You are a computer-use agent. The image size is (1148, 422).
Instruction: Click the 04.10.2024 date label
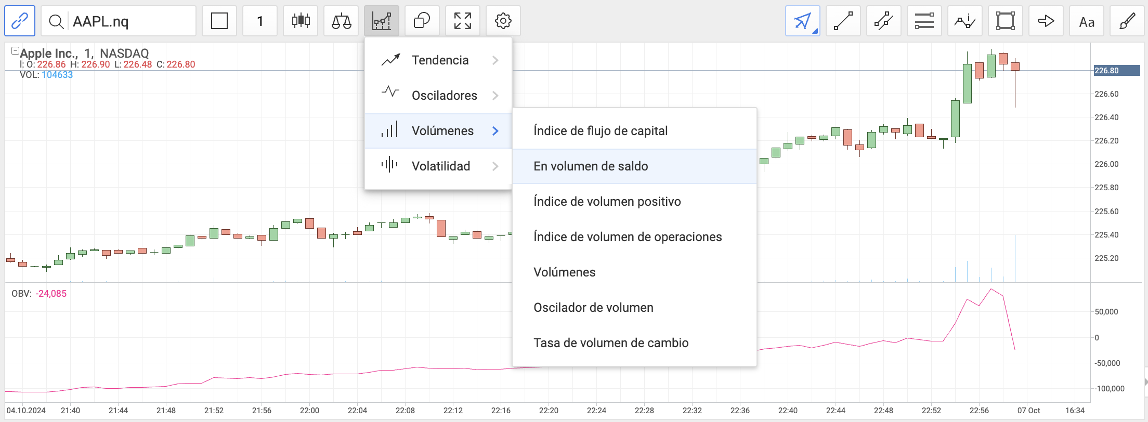point(26,411)
